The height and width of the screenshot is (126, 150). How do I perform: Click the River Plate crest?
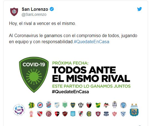pos(81,114)
